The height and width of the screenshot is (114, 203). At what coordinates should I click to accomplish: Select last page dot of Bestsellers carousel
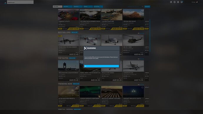(x=143, y=33)
